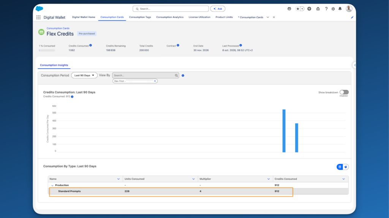Open the favorites list dropdown arrow

point(302,9)
